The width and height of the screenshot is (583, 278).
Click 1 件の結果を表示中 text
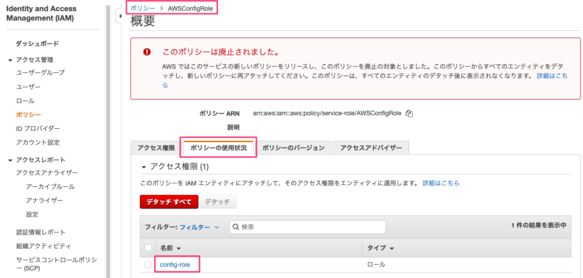(x=539, y=225)
